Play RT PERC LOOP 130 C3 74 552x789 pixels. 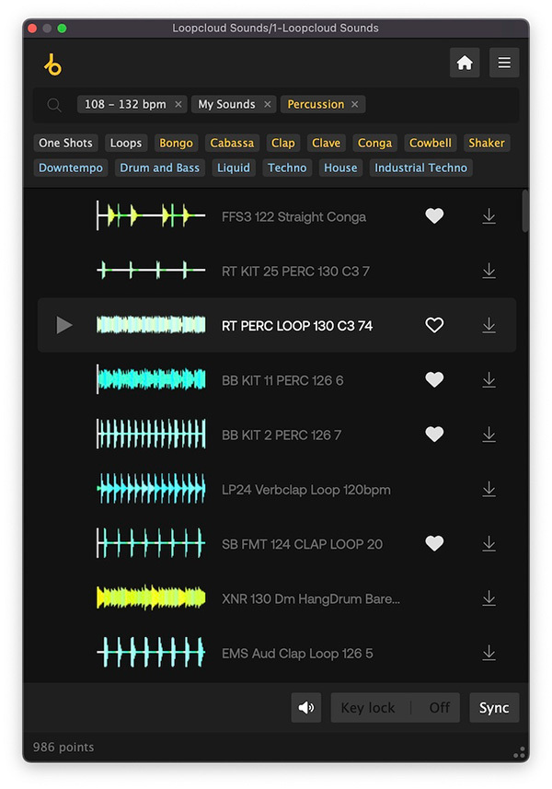point(63,325)
